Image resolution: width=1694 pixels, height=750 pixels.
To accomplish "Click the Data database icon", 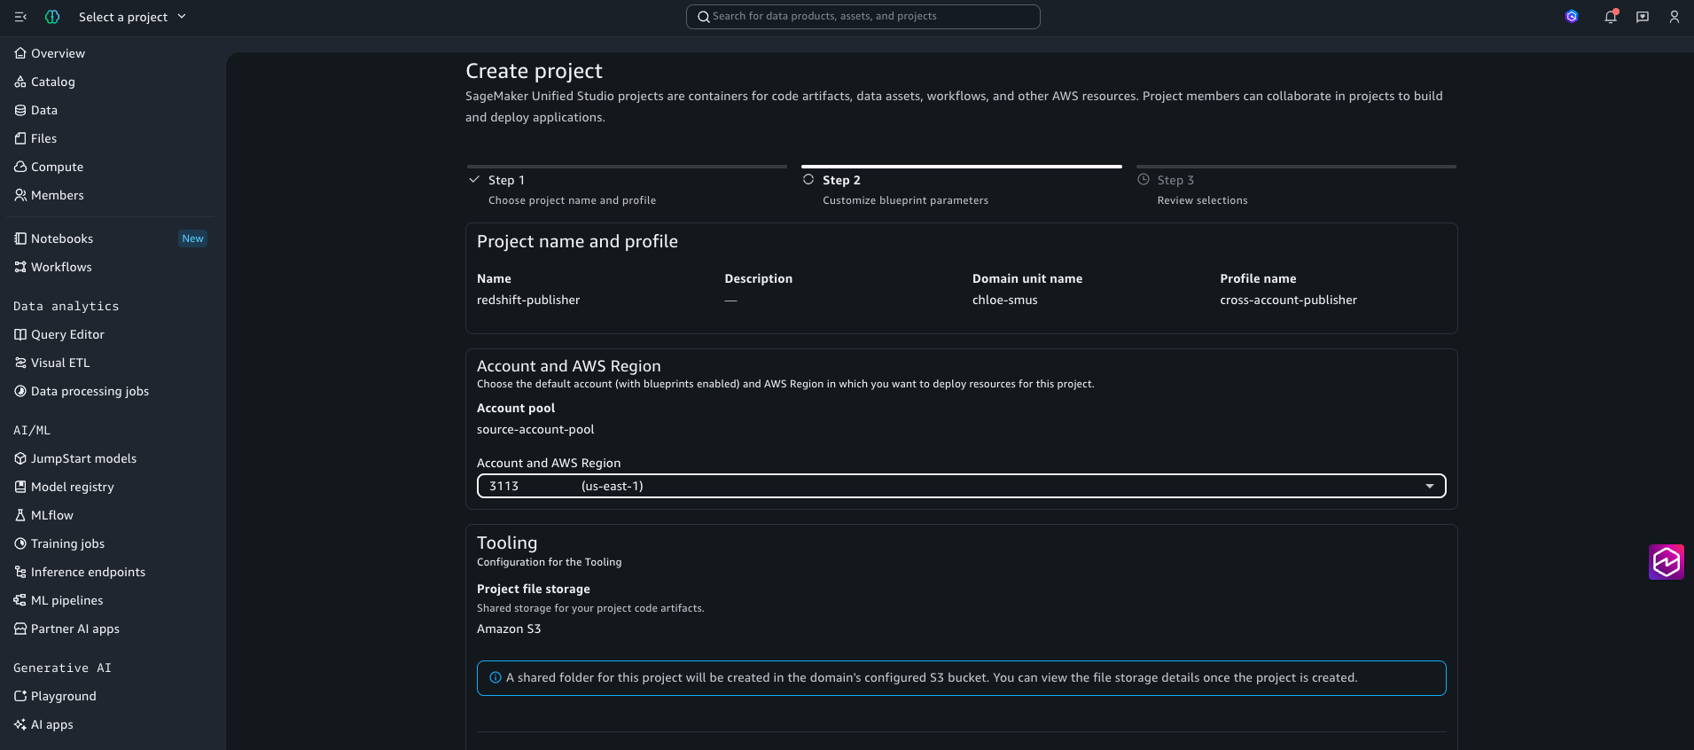I will tap(20, 110).
